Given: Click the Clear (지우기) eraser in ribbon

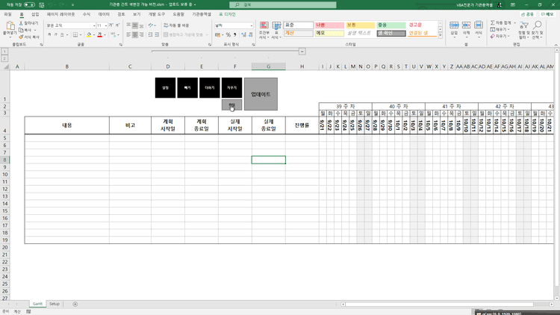Looking at the screenshot, I should click(493, 36).
